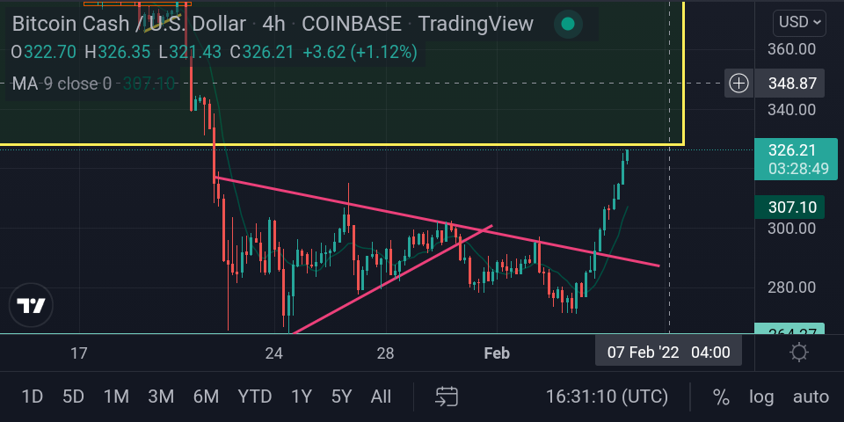The width and height of the screenshot is (844, 422).
Task: Select the yellow rectangle drawing border
Action: pos(342,143)
